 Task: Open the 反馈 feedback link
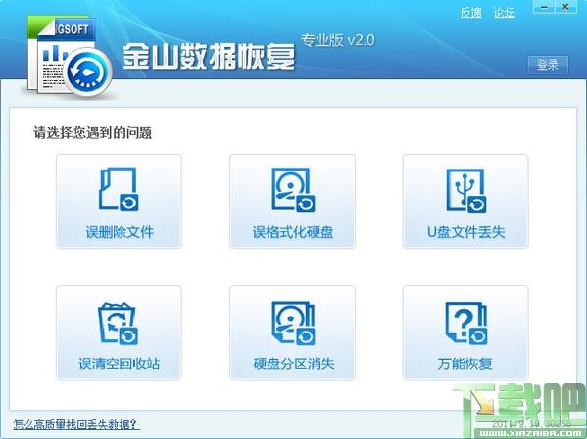pos(471,13)
